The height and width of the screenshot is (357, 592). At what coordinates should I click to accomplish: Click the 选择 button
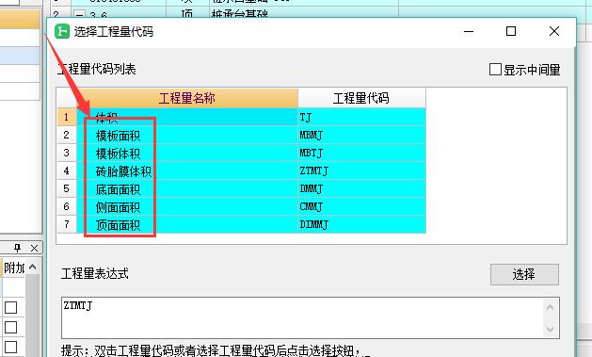tap(524, 274)
